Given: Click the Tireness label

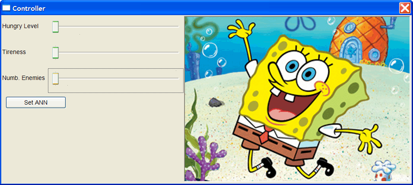Looking at the screenshot, I should [x=14, y=52].
